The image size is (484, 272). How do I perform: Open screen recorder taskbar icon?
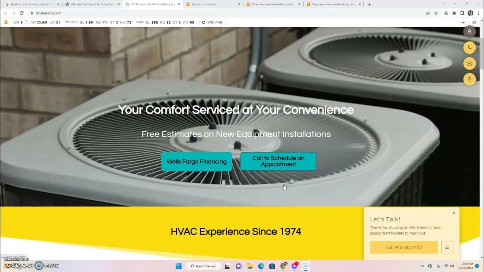pyautogui.click(x=306, y=266)
